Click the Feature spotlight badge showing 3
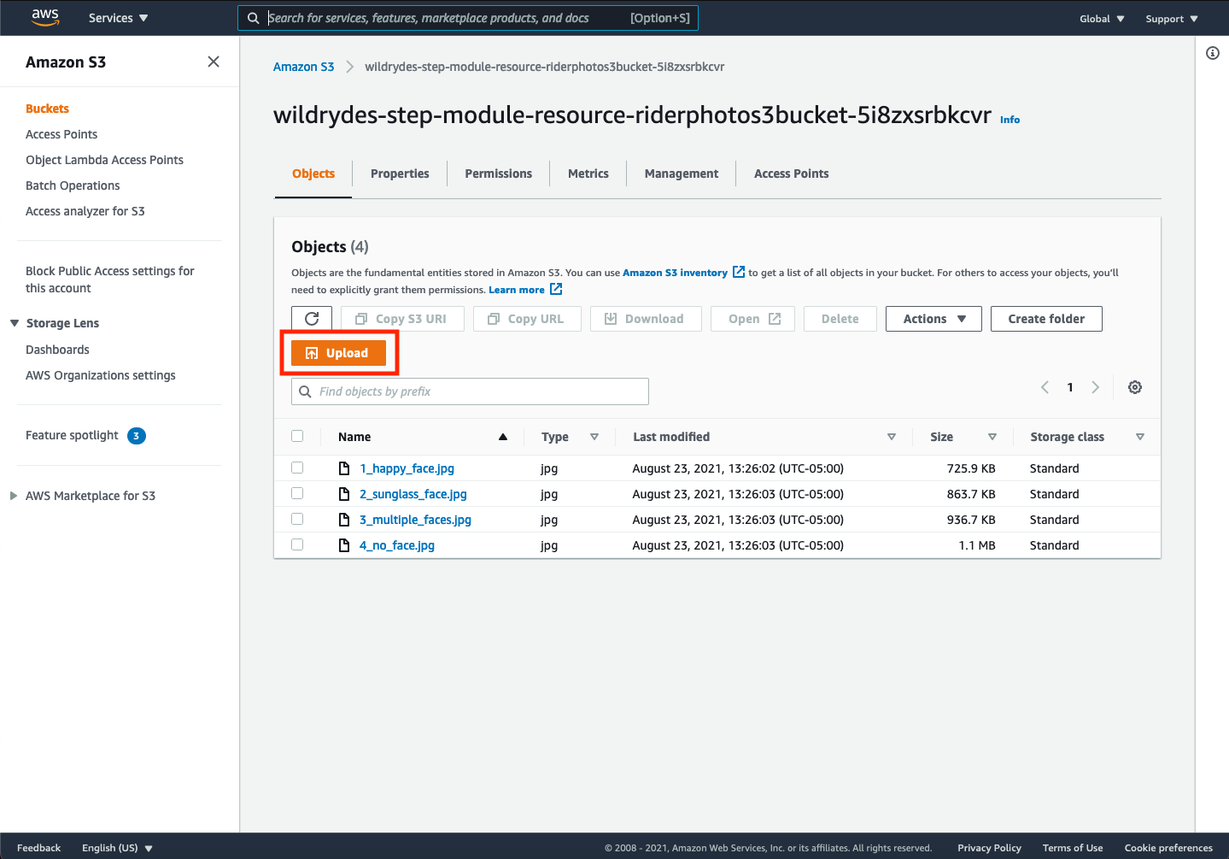The width and height of the screenshot is (1229, 859). pos(137,436)
